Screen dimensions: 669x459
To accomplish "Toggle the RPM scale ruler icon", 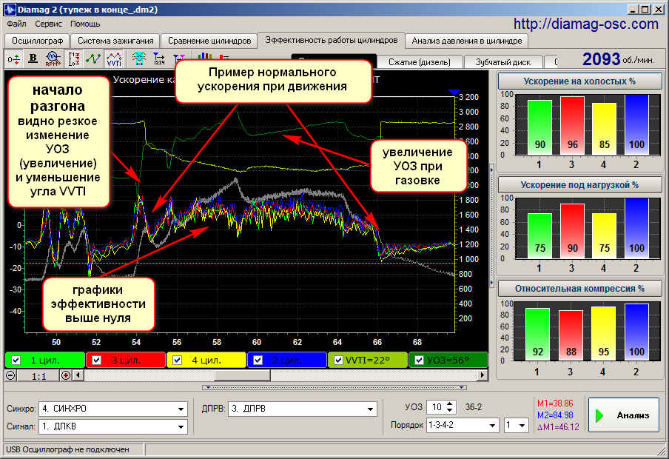I will (74, 59).
